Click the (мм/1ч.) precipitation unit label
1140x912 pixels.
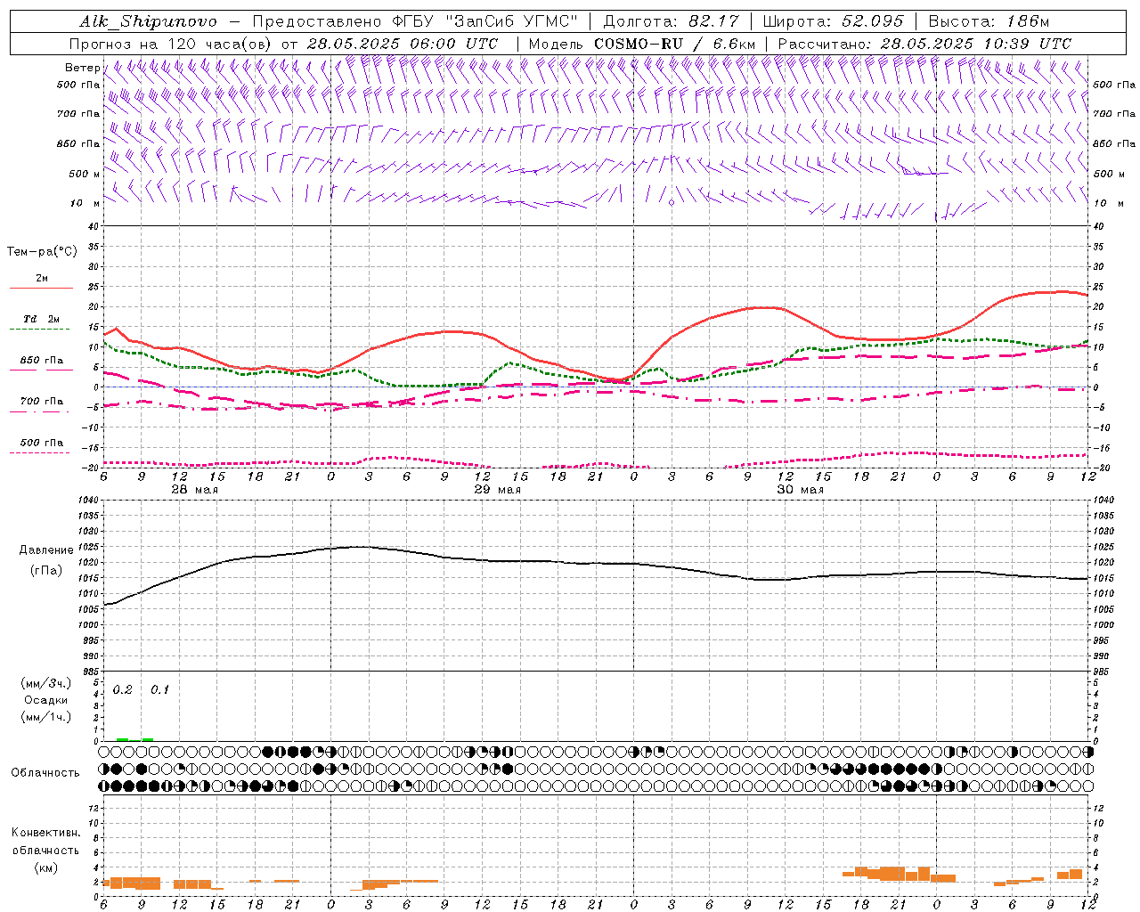point(46,717)
